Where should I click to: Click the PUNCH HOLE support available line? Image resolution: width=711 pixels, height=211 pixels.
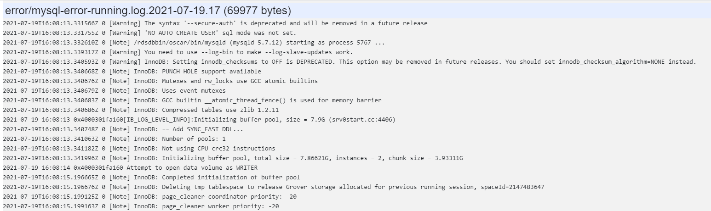132,72
